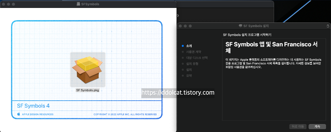Select the 요약 step in installer sidebar
The height and width of the screenshot is (132, 331).
[189, 76]
